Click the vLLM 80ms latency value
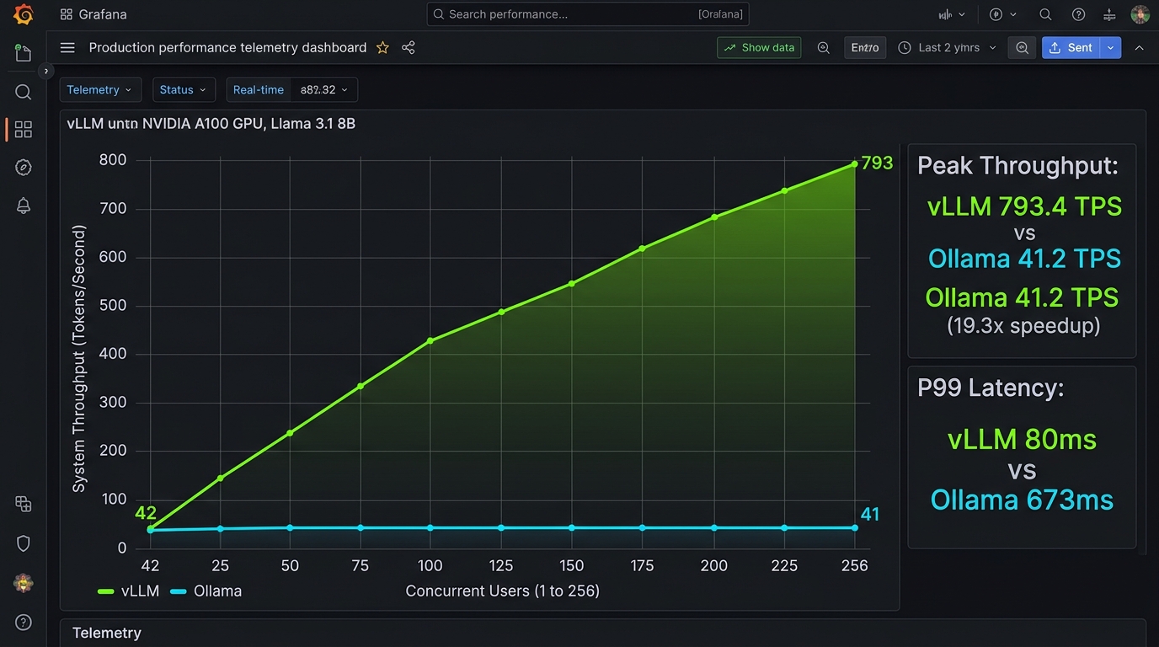This screenshot has width=1159, height=647. 1022,440
